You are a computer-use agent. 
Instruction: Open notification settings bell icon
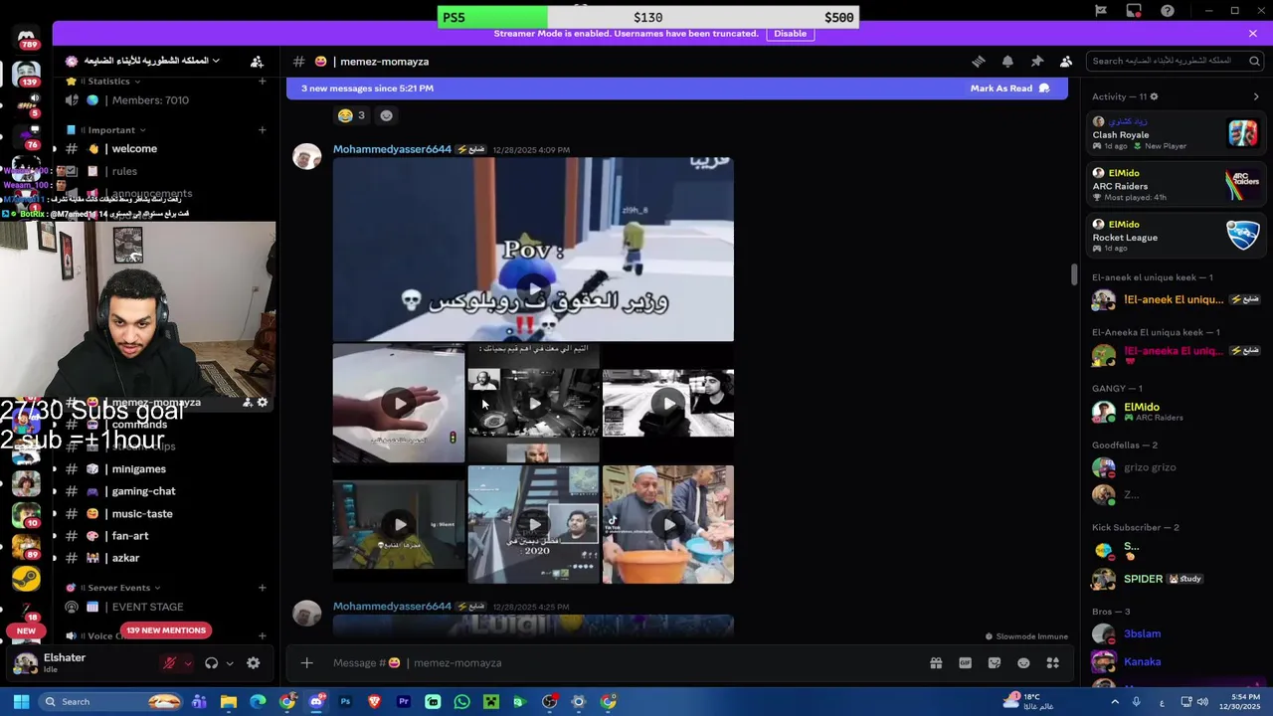coord(1007,62)
